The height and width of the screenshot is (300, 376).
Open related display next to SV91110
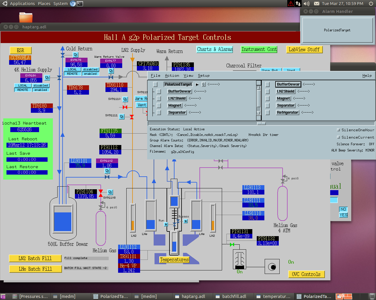coord(125,99)
